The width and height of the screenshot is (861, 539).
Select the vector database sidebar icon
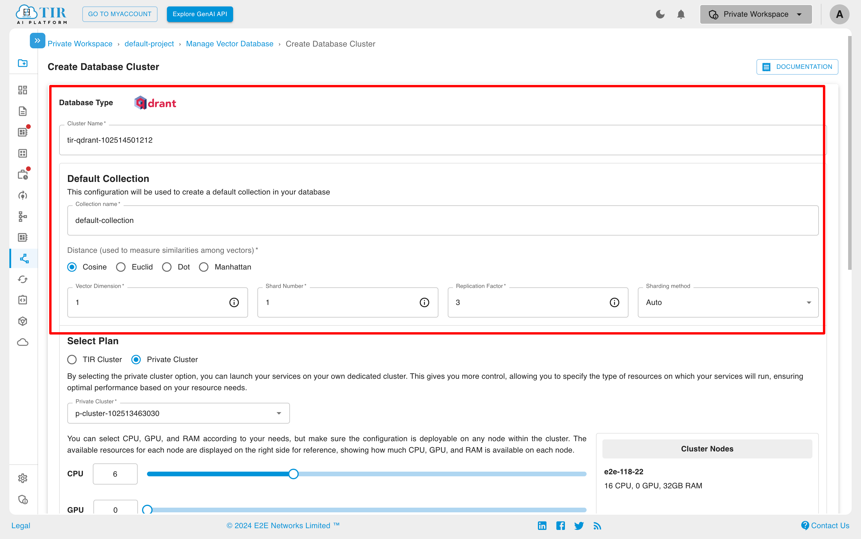coord(24,258)
